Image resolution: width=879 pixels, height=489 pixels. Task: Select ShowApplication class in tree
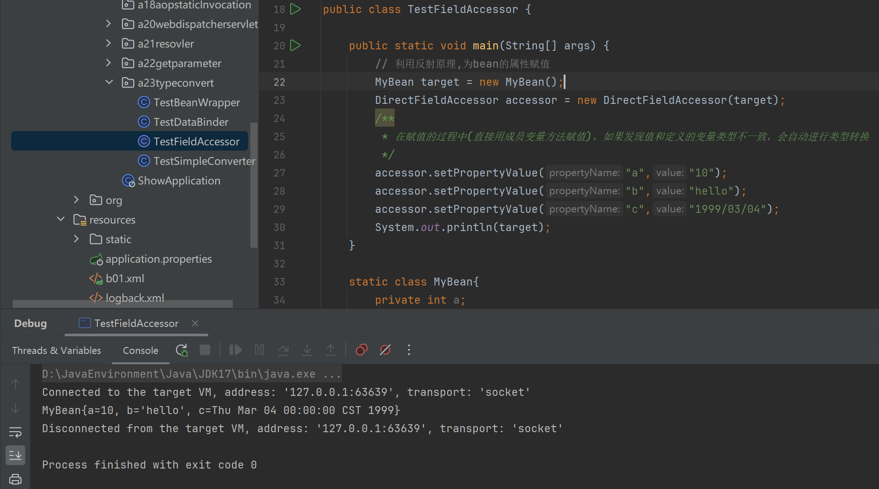179,181
